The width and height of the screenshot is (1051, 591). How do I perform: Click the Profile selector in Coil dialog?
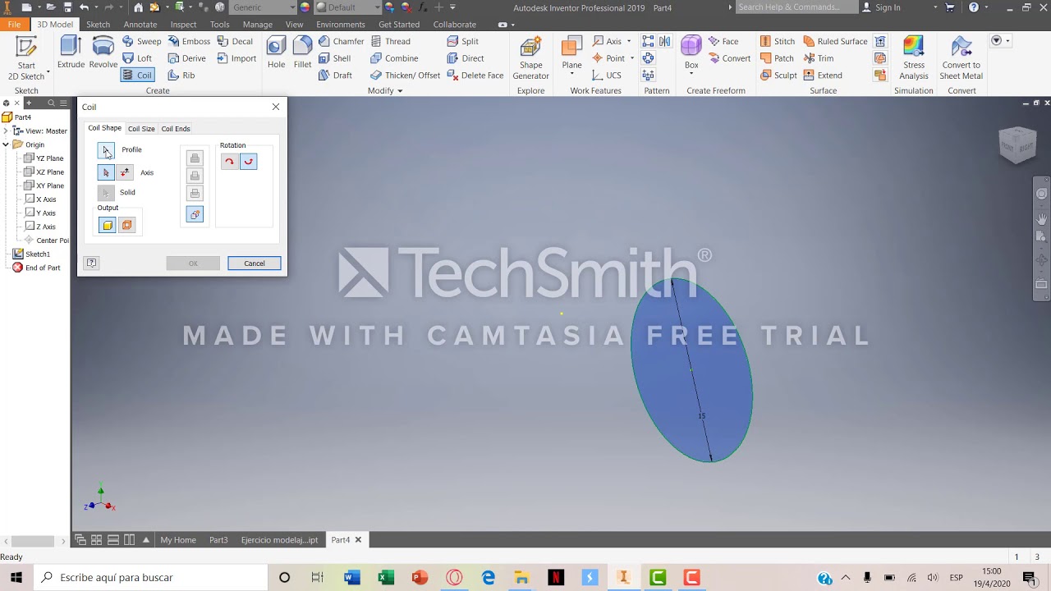click(x=106, y=150)
